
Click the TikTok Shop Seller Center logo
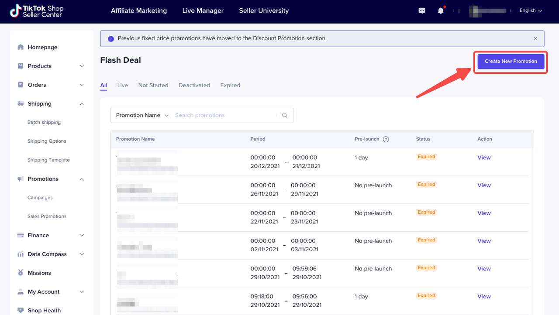pos(37,11)
